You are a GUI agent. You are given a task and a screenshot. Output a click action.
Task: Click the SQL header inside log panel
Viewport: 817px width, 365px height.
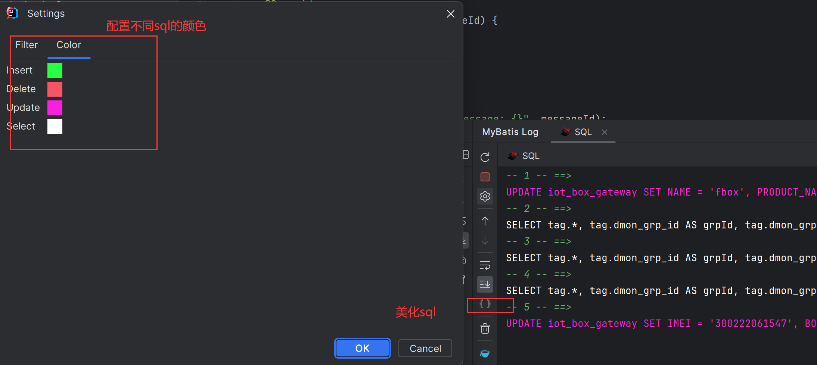point(531,156)
